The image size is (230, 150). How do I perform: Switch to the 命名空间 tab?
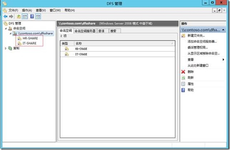point(66,30)
